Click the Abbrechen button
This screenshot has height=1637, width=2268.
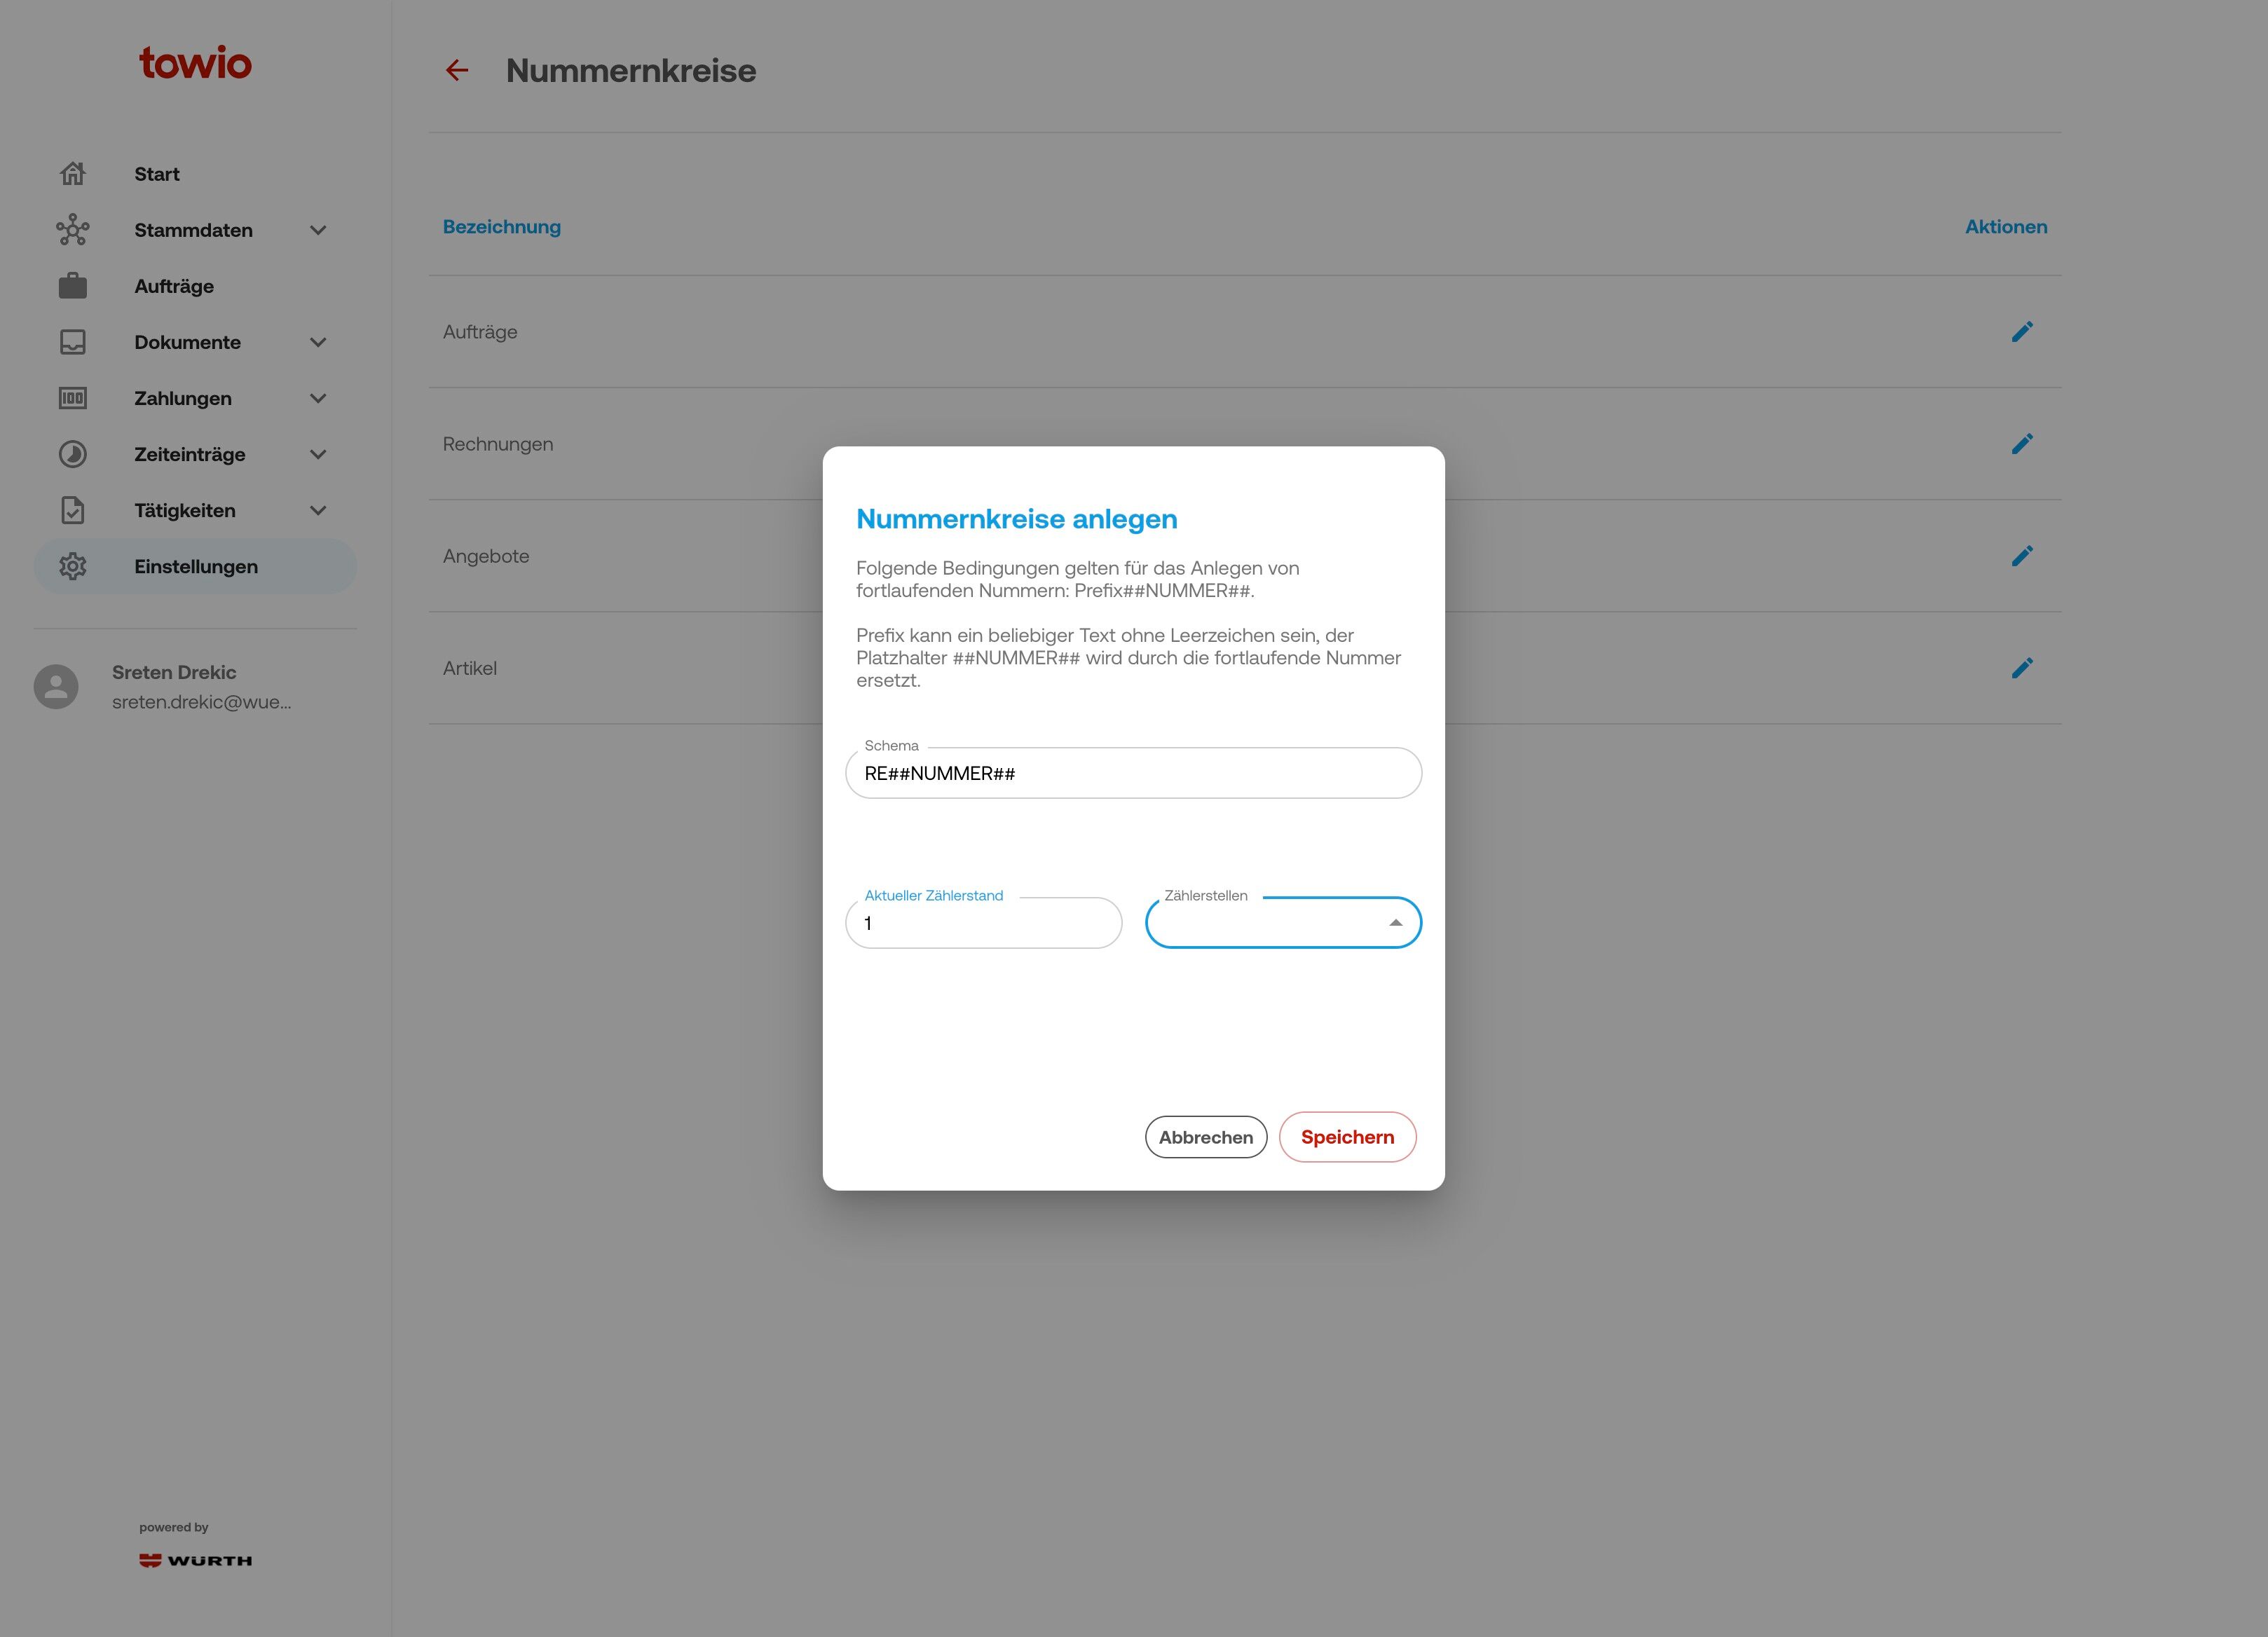pyautogui.click(x=1206, y=1137)
